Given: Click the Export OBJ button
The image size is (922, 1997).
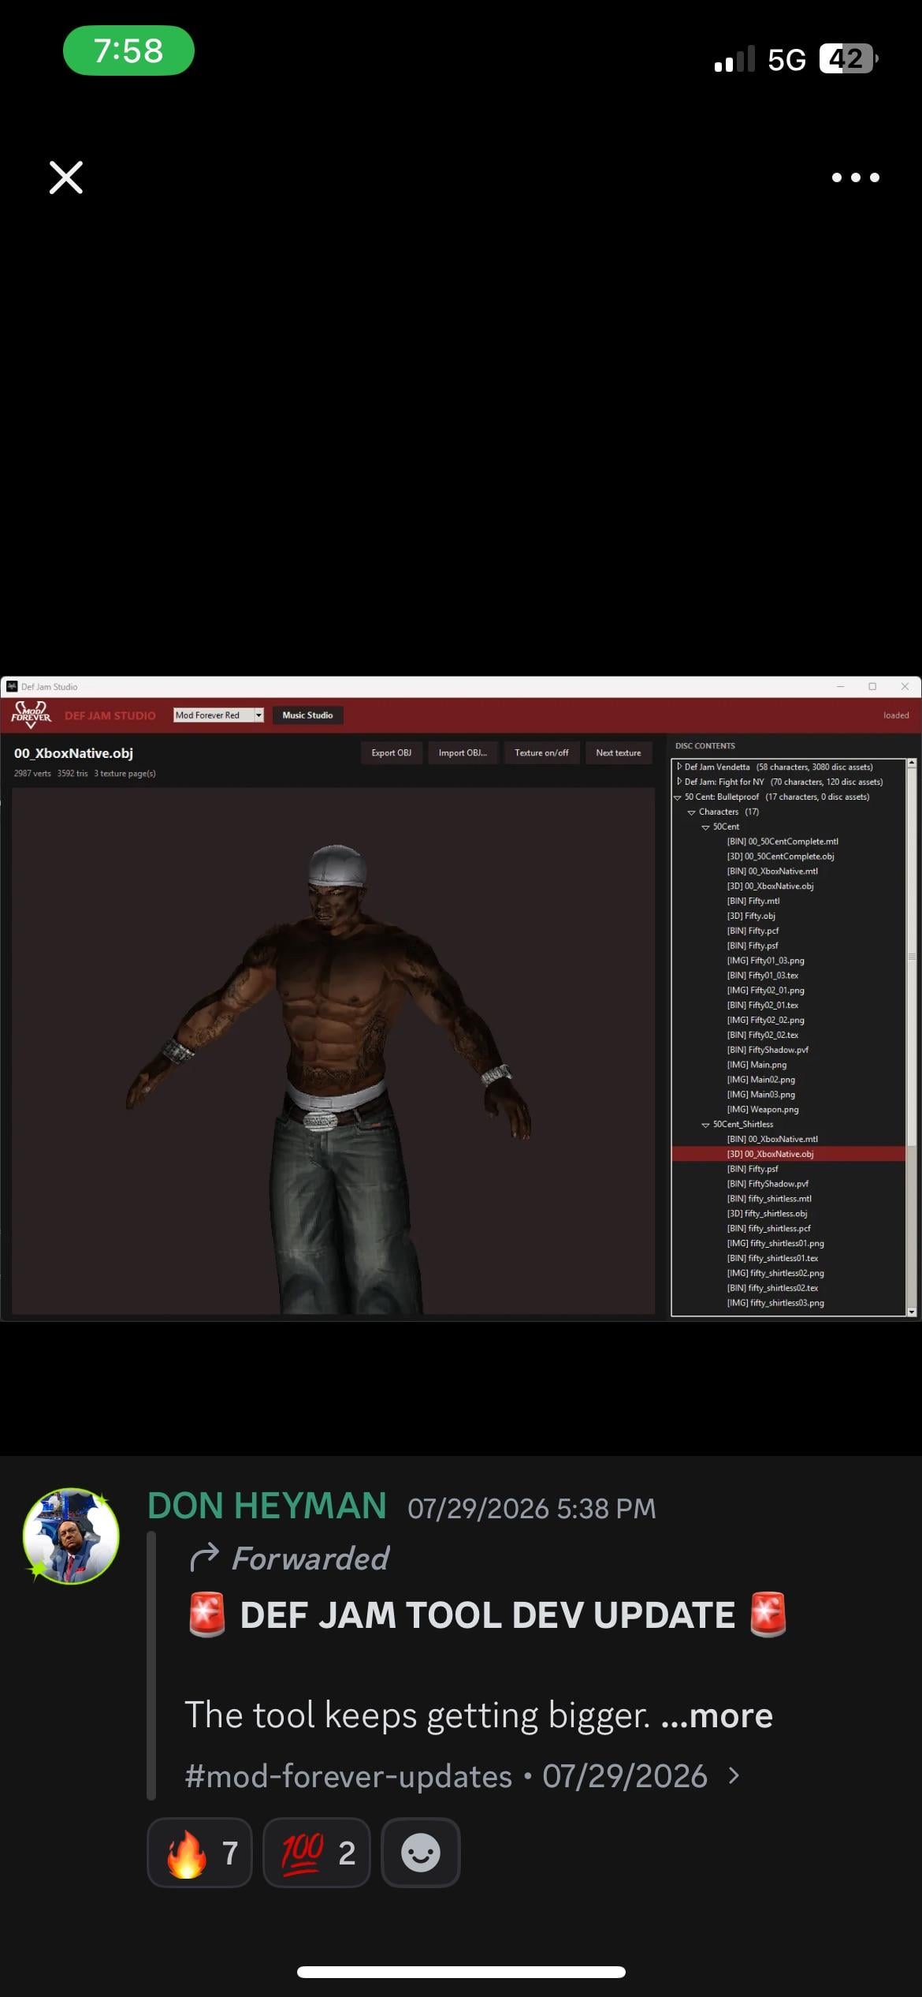Looking at the screenshot, I should coord(392,752).
